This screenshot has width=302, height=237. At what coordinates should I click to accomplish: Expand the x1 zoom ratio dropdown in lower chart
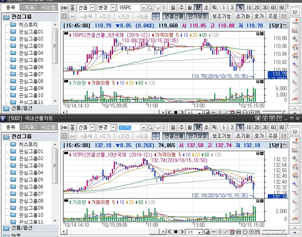[200, 232]
